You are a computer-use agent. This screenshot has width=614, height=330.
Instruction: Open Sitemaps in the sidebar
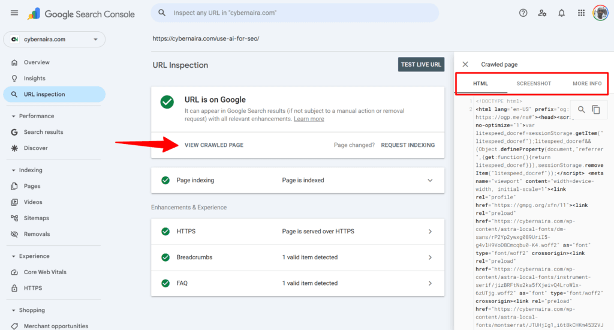click(x=37, y=218)
